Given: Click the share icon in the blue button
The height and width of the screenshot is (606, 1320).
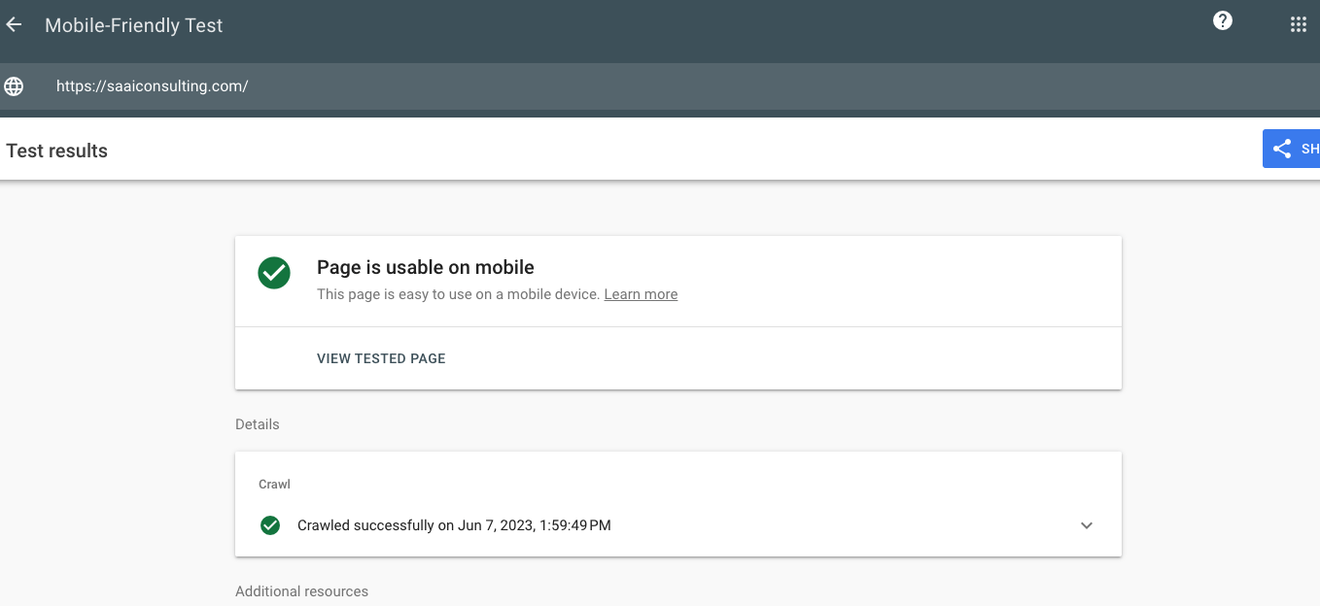Looking at the screenshot, I should coord(1282,150).
